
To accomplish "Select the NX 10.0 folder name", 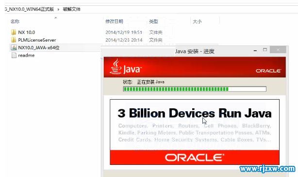I will pyautogui.click(x=27, y=32).
